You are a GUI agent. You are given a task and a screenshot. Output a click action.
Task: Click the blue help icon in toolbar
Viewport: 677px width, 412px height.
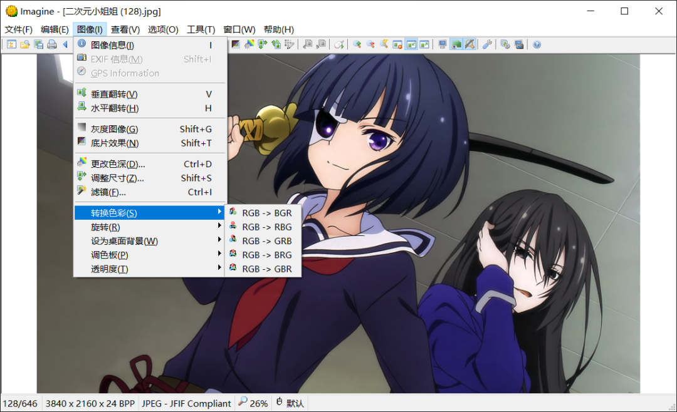(x=537, y=44)
